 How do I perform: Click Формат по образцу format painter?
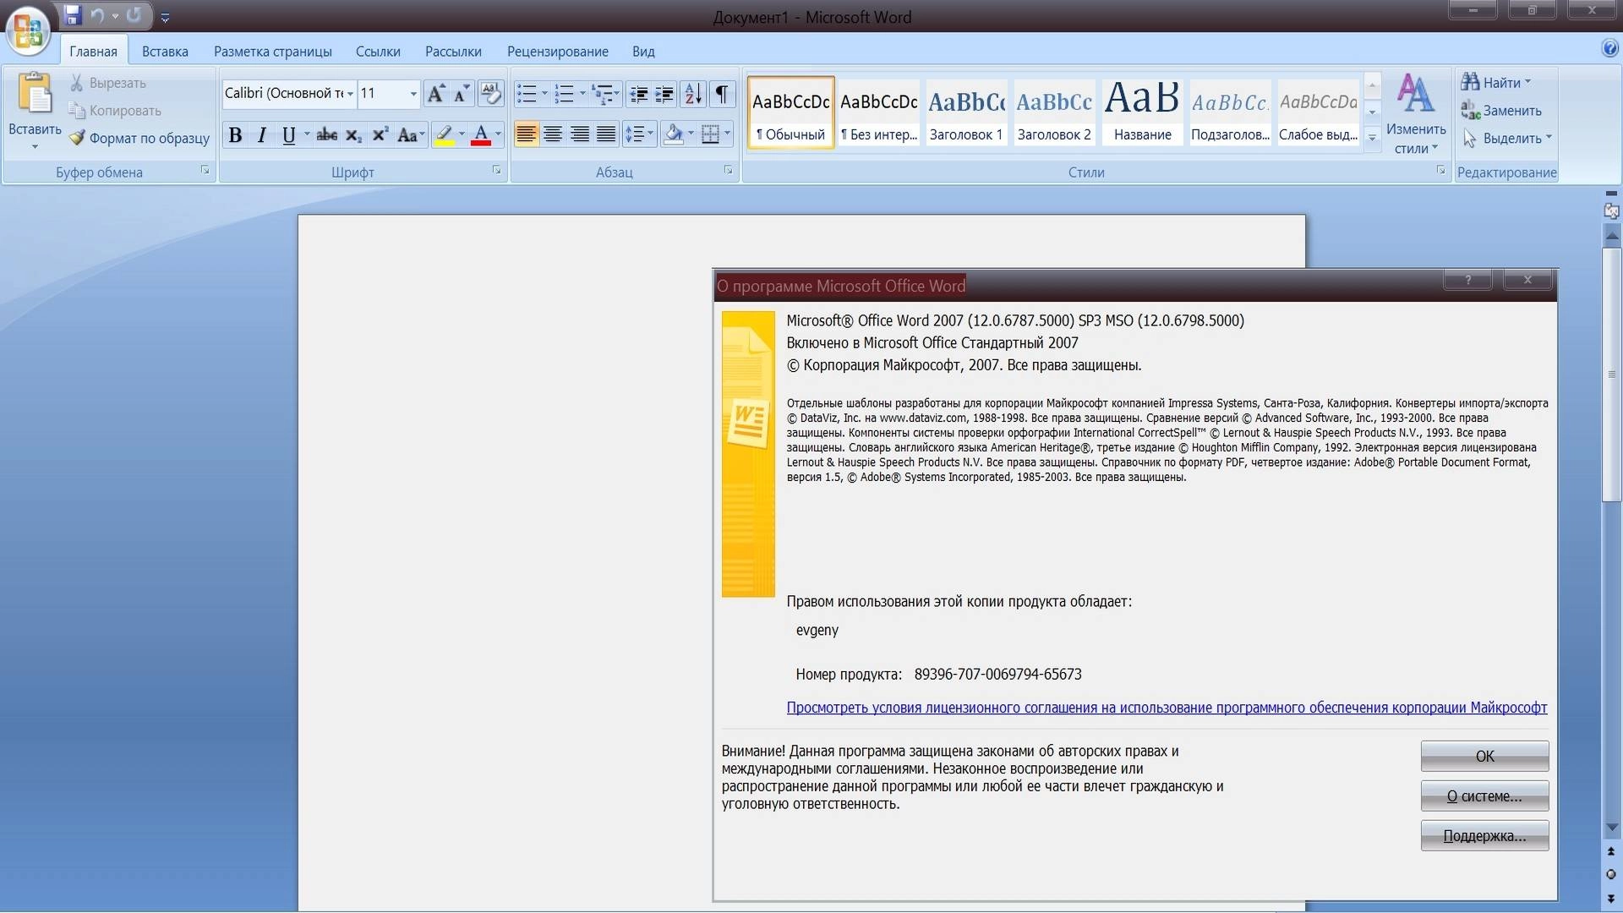[x=139, y=138]
